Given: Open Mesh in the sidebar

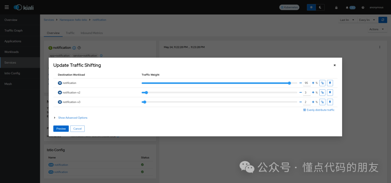Looking at the screenshot, I should click(x=20, y=84).
